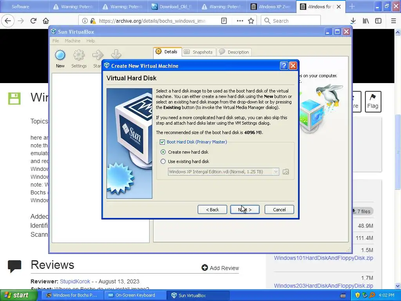Open Firefox home page

(46, 21)
